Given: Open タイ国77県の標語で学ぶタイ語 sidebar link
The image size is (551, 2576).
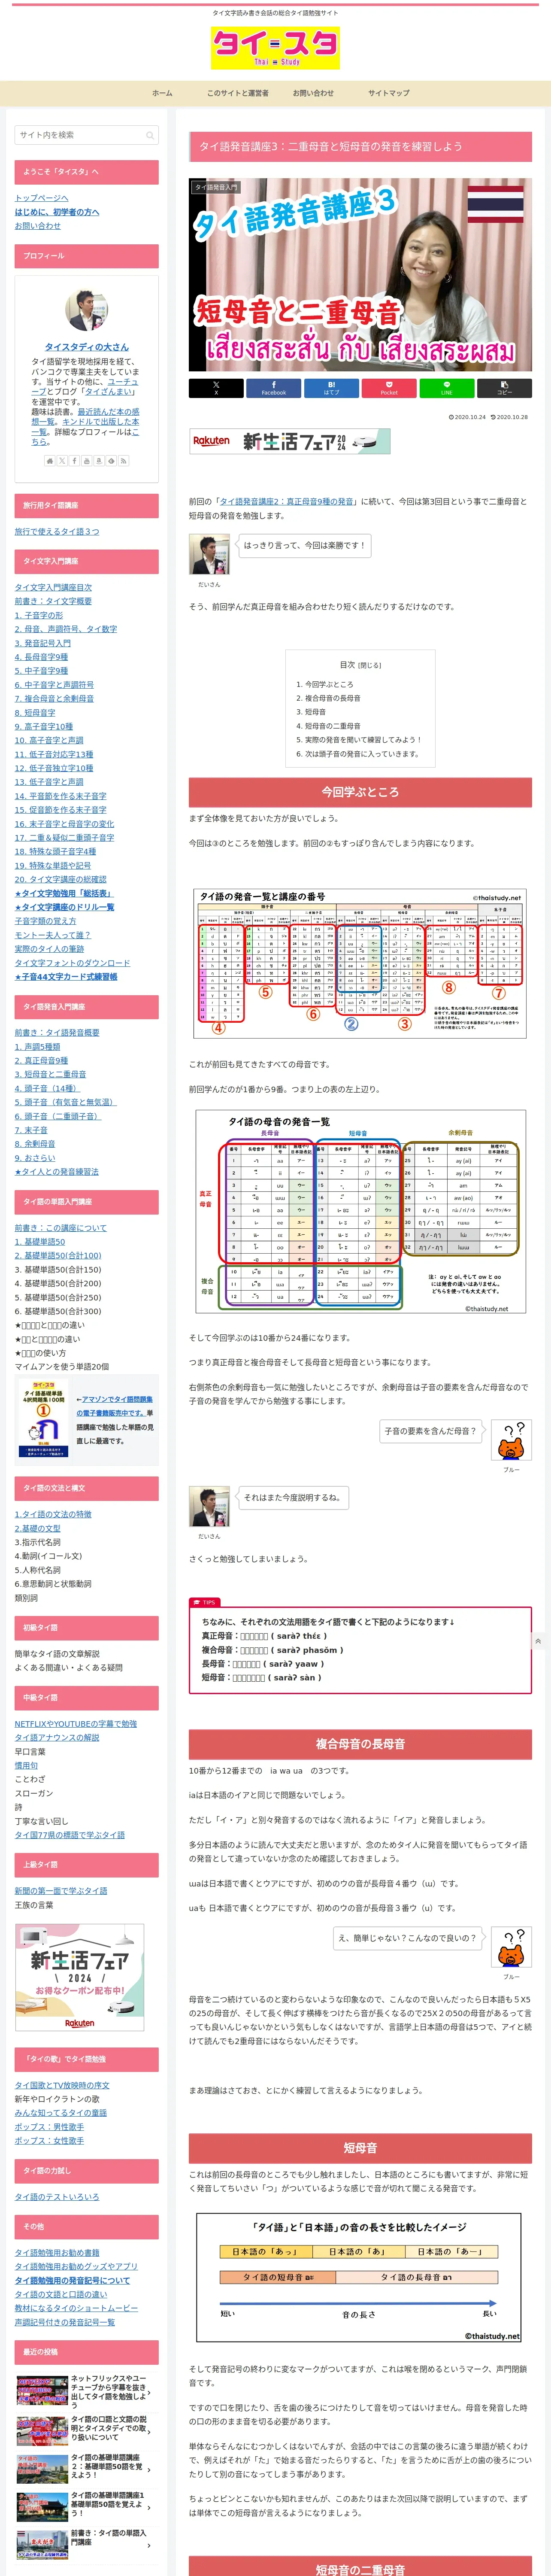Looking at the screenshot, I should pos(70,1836).
